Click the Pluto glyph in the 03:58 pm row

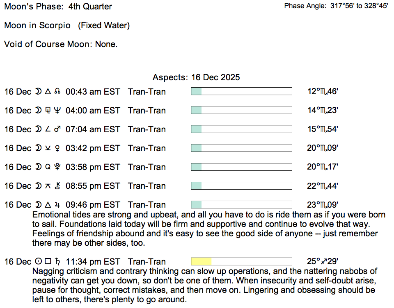click(x=57, y=167)
